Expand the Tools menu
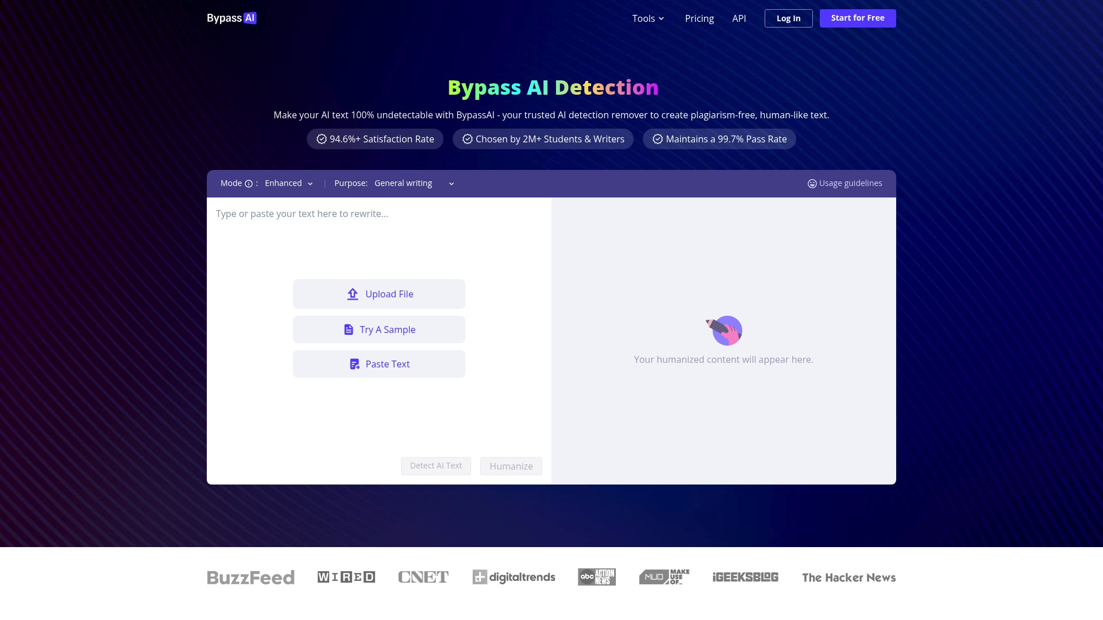Image resolution: width=1103 pixels, height=620 pixels. tap(648, 18)
